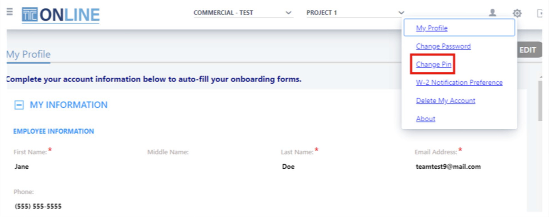This screenshot has height=217, width=549.
Task: Click the logout icon in header
Action: pyautogui.click(x=540, y=13)
